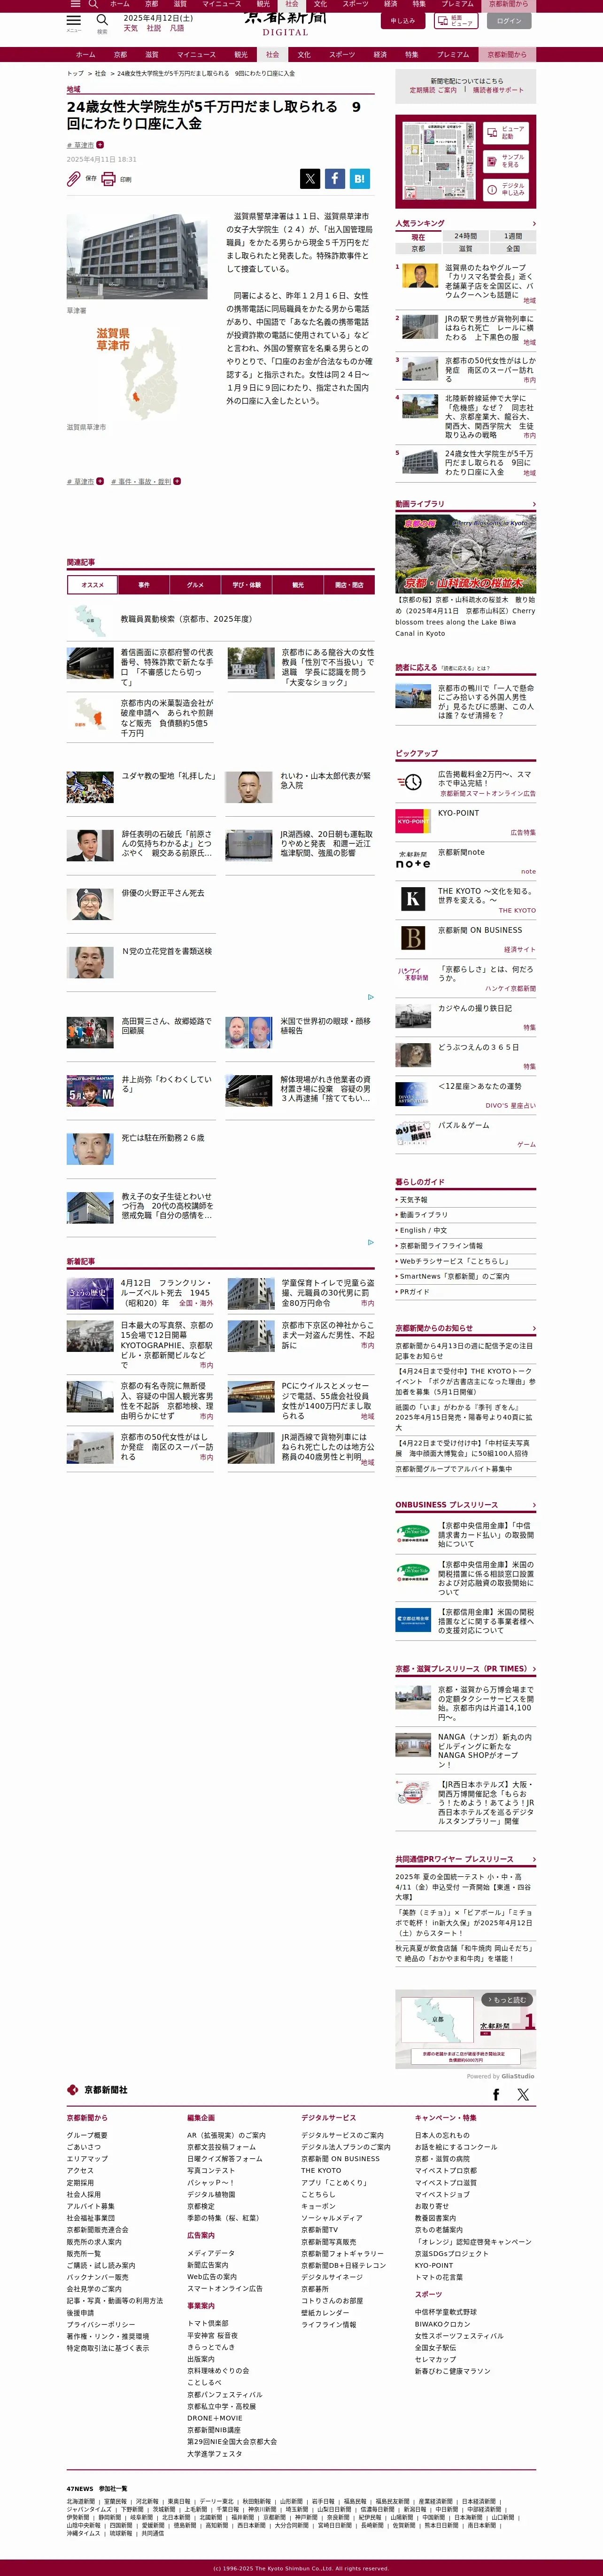Screen dimensions: 603x2576
Task: Open 購読者様サポート link
Action: click(498, 90)
